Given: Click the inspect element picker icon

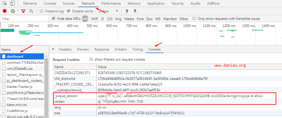Looking at the screenshot, I should (x=5, y=3).
